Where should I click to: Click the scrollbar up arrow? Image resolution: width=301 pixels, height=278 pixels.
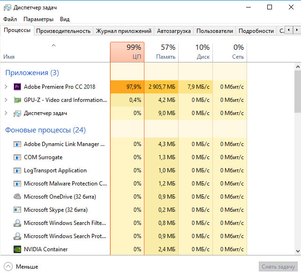pyautogui.click(x=298, y=67)
